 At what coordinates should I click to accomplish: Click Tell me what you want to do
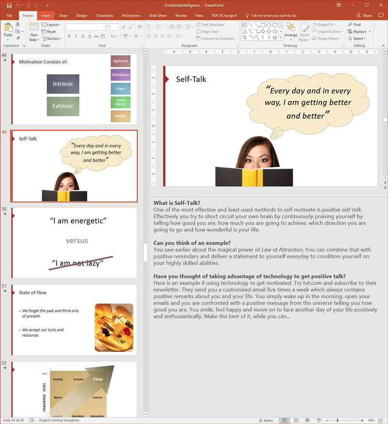pos(271,16)
